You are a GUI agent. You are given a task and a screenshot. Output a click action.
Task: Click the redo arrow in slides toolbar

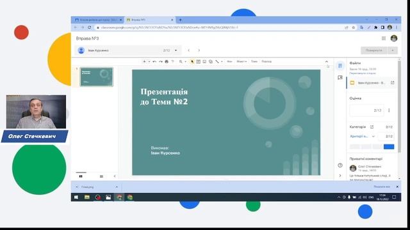[161, 61]
